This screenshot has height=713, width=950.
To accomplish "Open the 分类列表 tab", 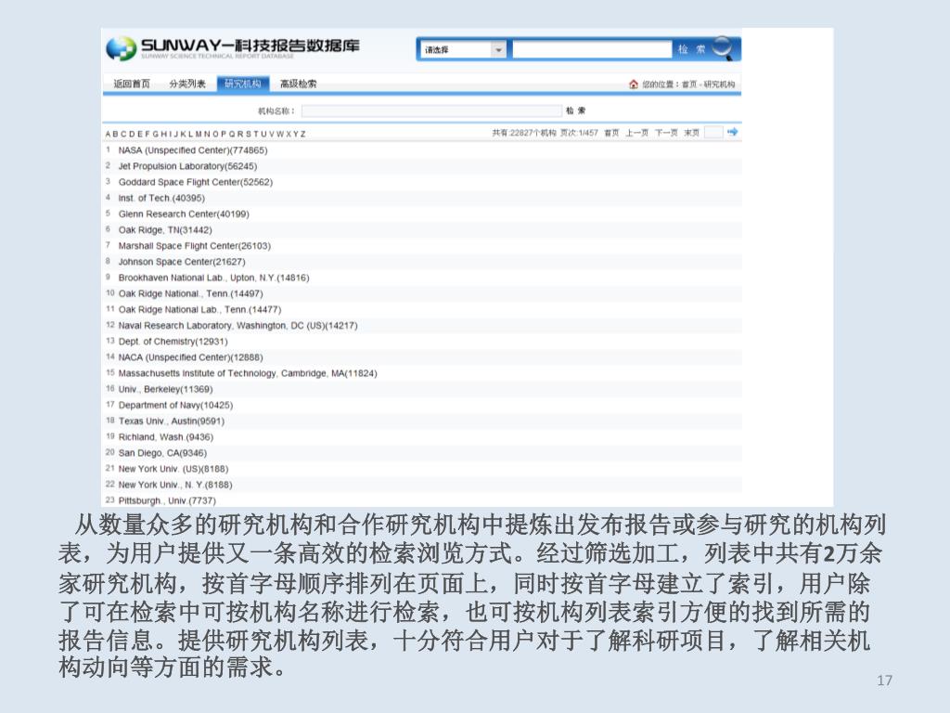I will tap(187, 84).
